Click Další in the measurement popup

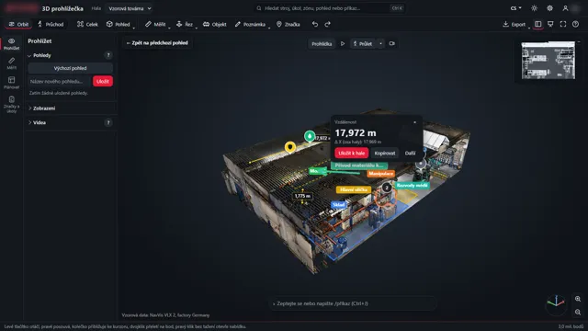coord(410,154)
